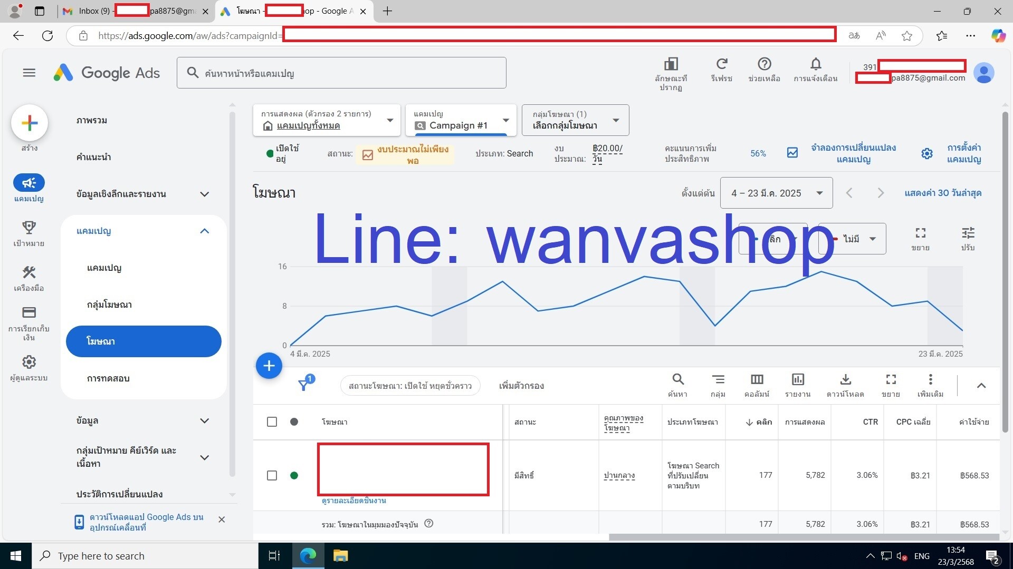This screenshot has width=1013, height=569.
Task: Click Windows Type here to search box
Action: [x=145, y=556]
